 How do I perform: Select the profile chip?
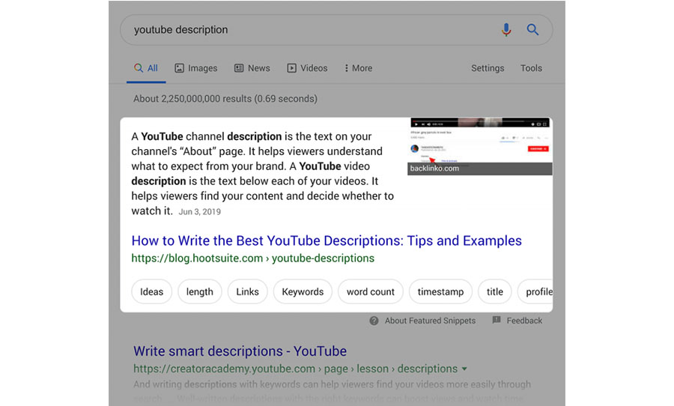click(x=535, y=291)
